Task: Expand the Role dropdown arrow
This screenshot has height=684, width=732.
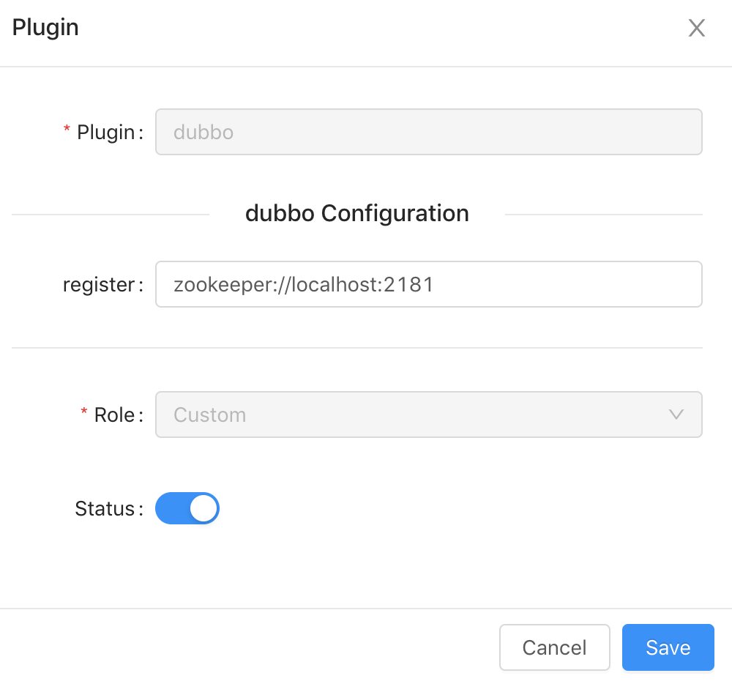Action: (676, 415)
